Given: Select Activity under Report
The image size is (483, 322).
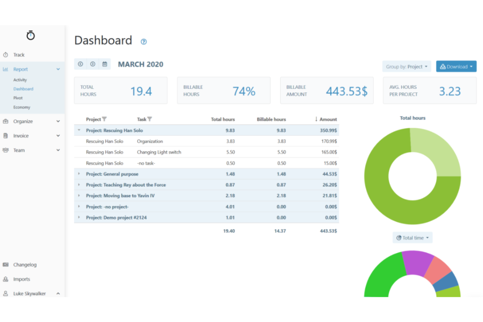Looking at the screenshot, I should tap(20, 80).
